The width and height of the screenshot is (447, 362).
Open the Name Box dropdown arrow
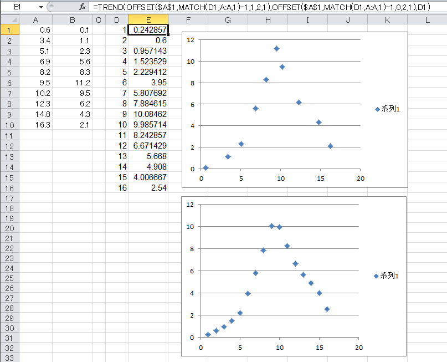[x=41, y=7]
